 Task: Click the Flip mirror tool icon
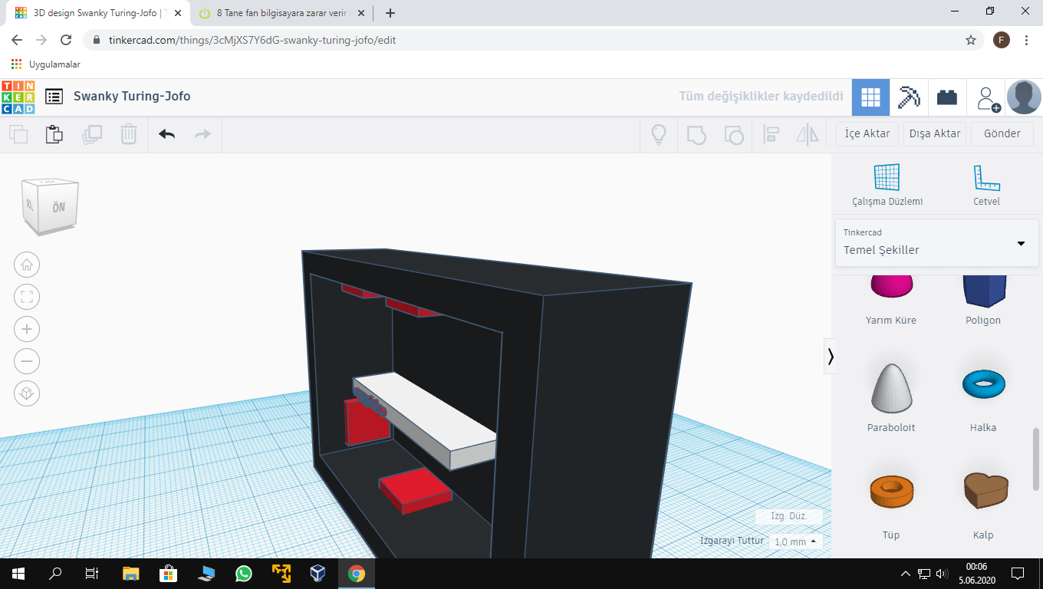[808, 134]
